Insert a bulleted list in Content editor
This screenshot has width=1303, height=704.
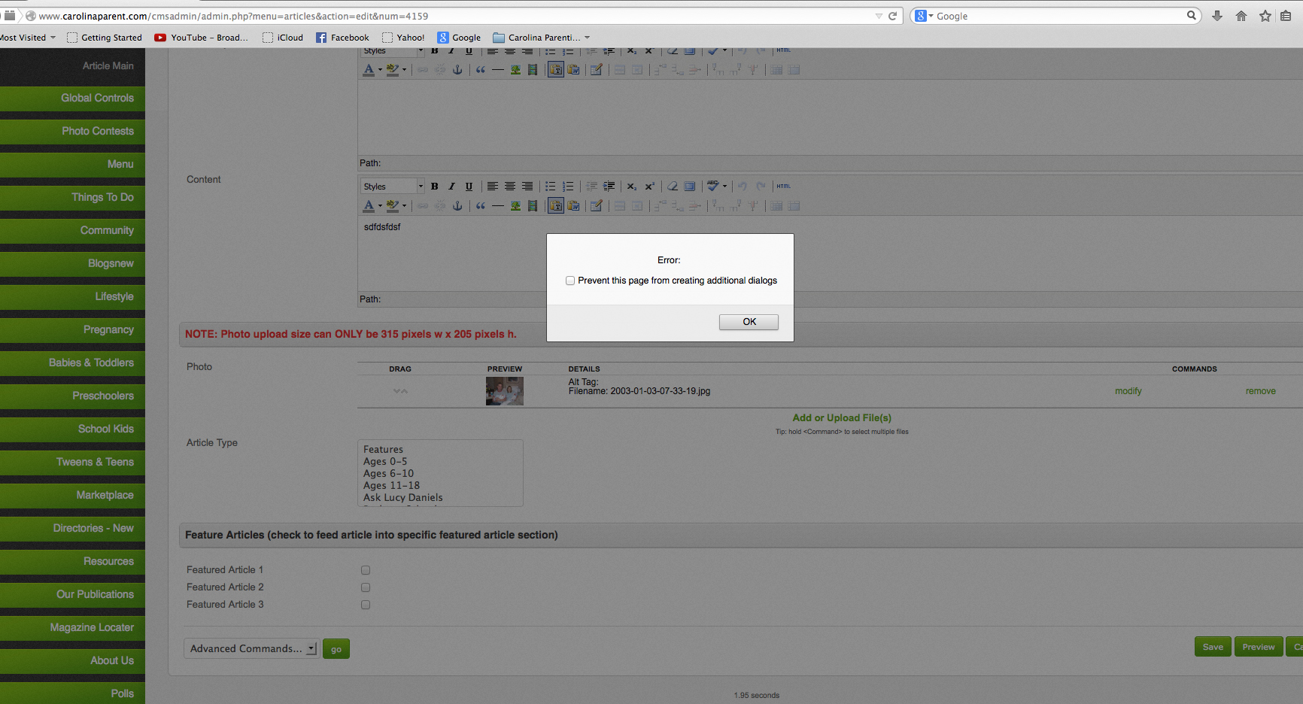[551, 187]
